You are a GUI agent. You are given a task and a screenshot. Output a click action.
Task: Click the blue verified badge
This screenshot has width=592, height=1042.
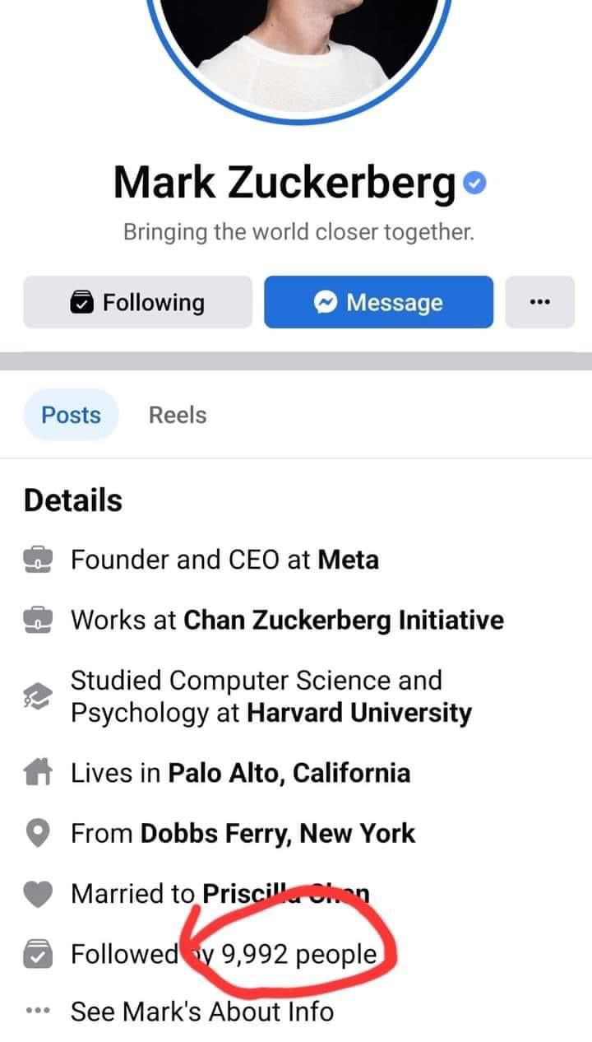474,183
